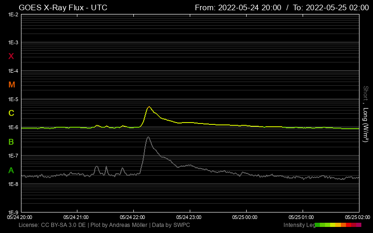This screenshot has width=373, height=233.
Task: Click the peak of the gray short-flux curve
Action: [148, 137]
